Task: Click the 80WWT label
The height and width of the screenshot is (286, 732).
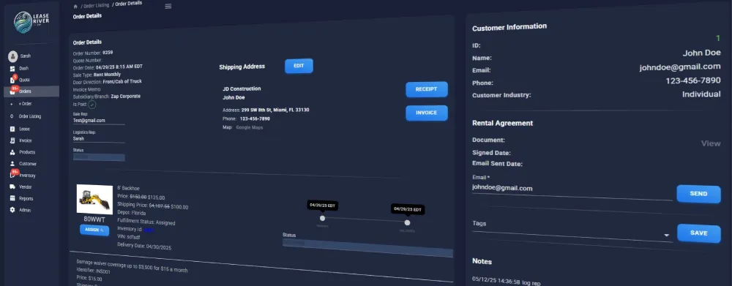Action: coord(94,219)
